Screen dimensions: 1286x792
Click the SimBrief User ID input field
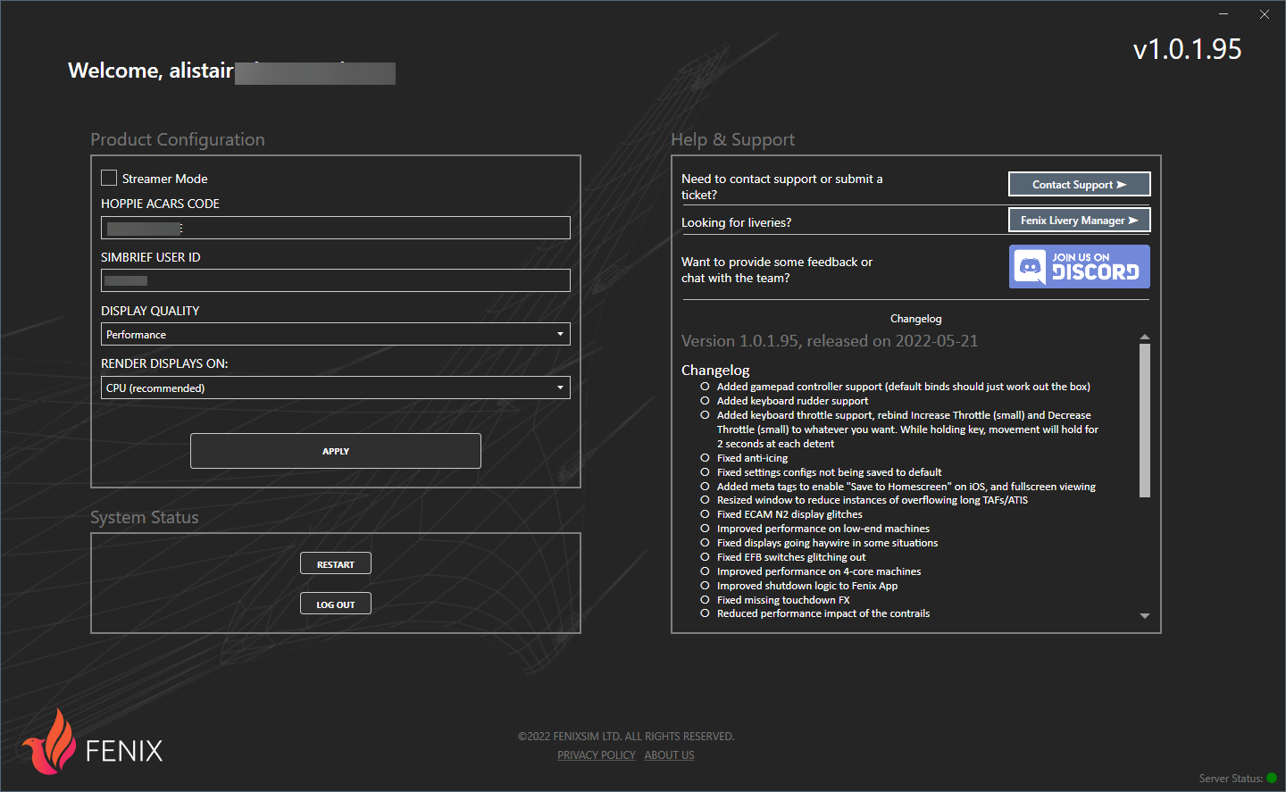click(x=336, y=280)
